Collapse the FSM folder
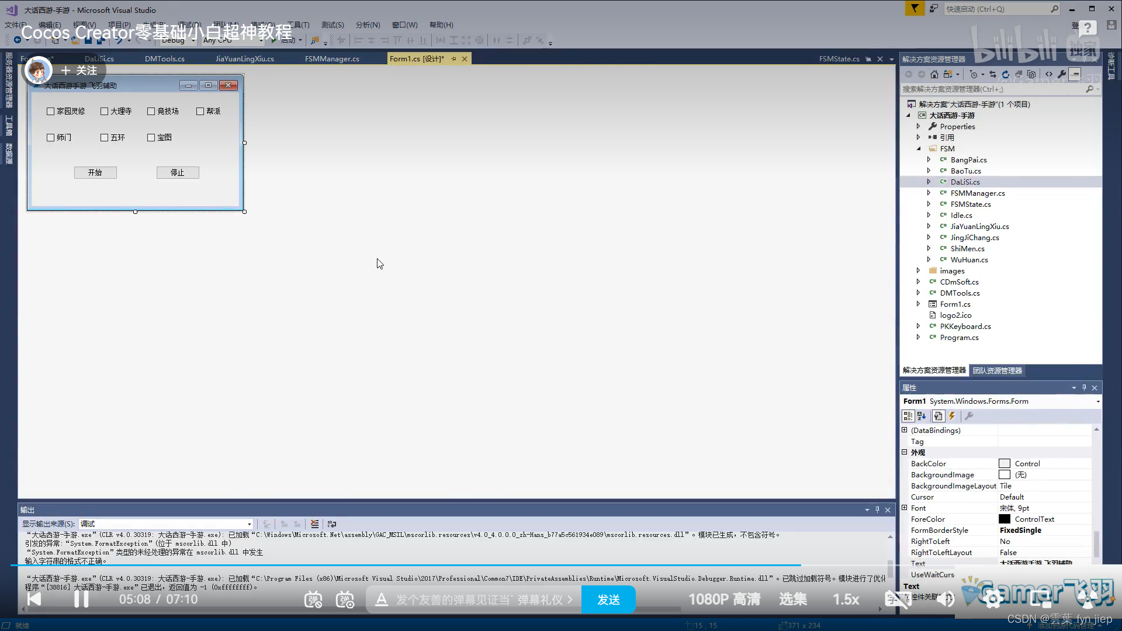1122x631 pixels. click(x=918, y=148)
